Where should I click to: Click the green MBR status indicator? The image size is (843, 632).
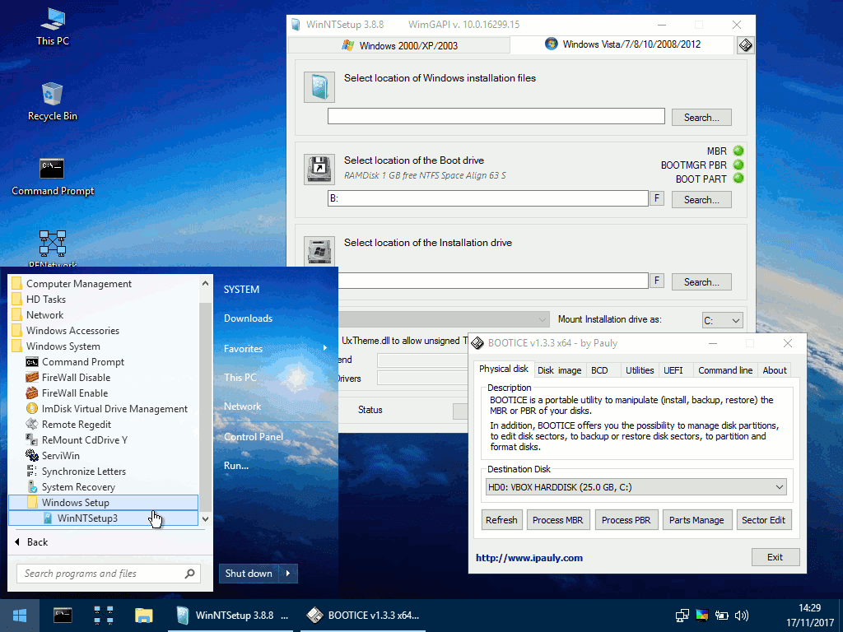pyautogui.click(x=738, y=151)
